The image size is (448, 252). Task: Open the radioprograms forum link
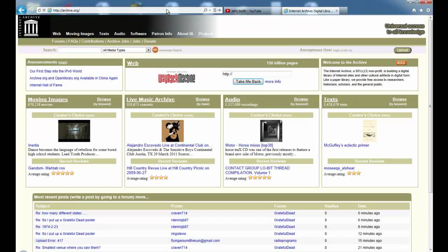[x=285, y=240]
